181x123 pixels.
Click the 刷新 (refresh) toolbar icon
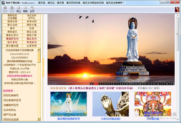(25, 9)
